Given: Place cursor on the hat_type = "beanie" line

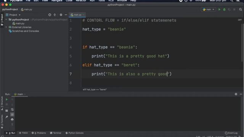Looking at the screenshot, I should pyautogui.click(x=104, y=29).
